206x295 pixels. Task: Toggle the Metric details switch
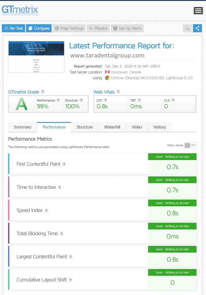click(190, 145)
